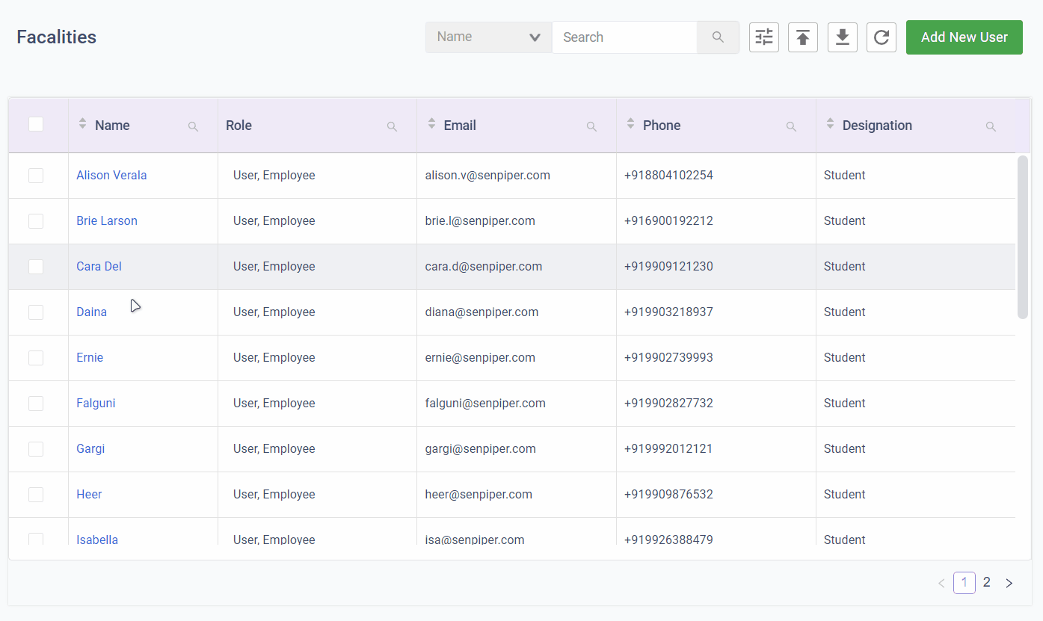
Task: Open the Email column search icon
Action: [x=591, y=126]
